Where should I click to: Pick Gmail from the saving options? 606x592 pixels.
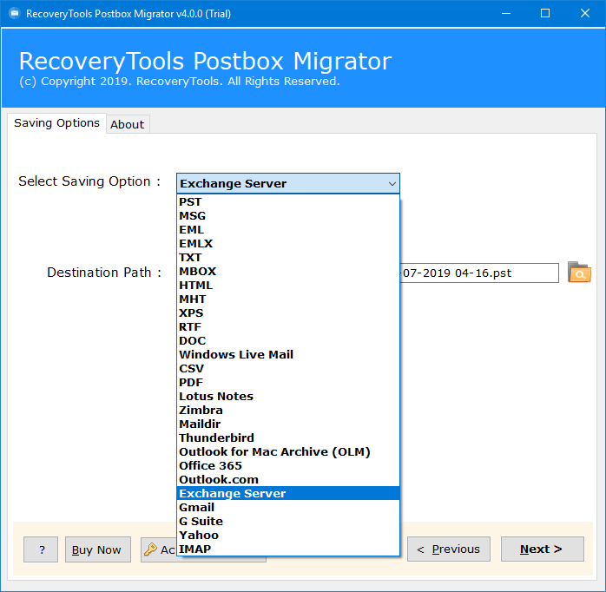(288, 508)
